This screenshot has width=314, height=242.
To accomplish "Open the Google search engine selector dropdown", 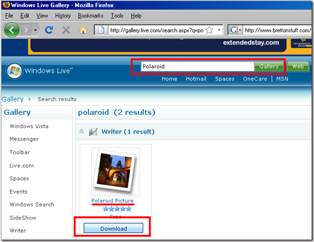I will (x=235, y=30).
